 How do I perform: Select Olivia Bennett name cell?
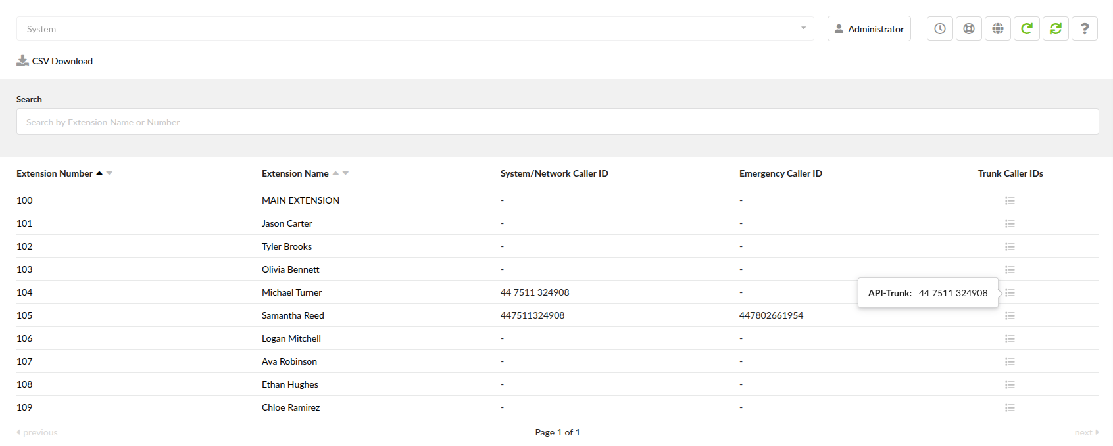coord(291,269)
